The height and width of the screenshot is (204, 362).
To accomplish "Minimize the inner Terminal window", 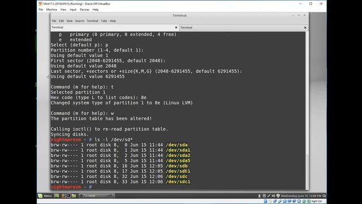I will coord(293,15).
